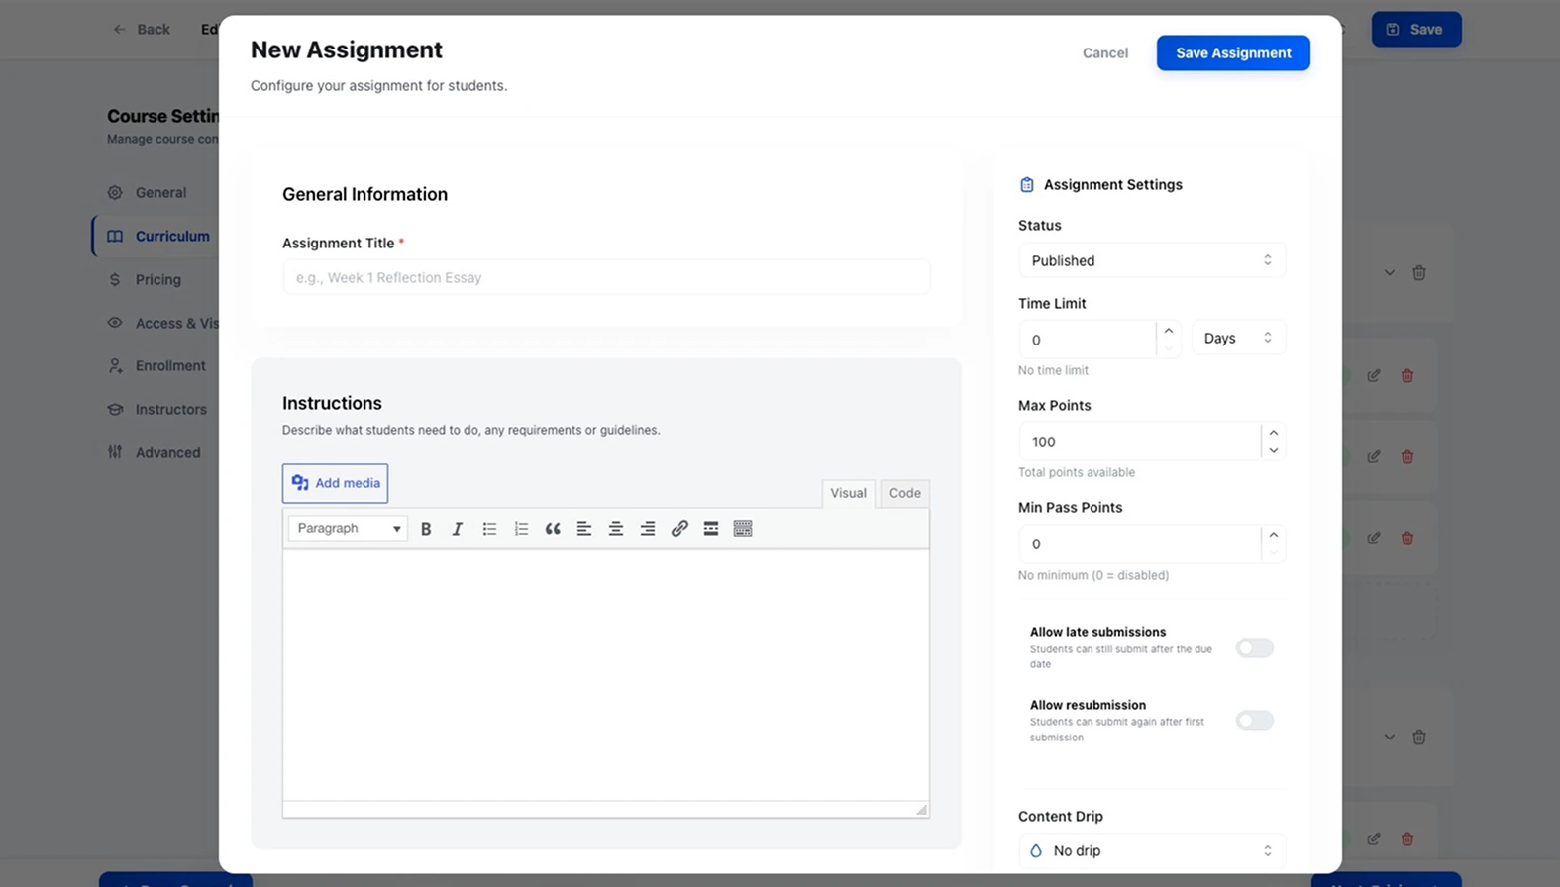Insert a numbered list
This screenshot has height=887, width=1560.
point(521,529)
